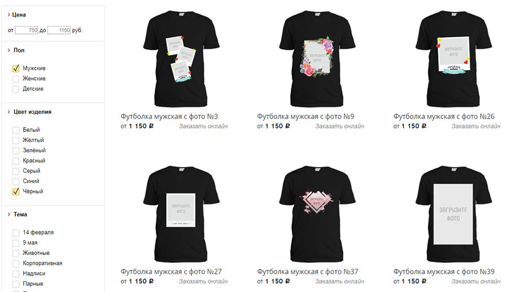Enable the 14 февраля theme filter
This screenshot has width=508, height=292.
click(16, 233)
